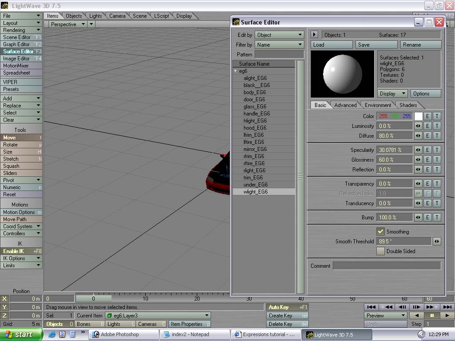Click the Smooth Threshold mini-slider arrows

(x=437, y=241)
